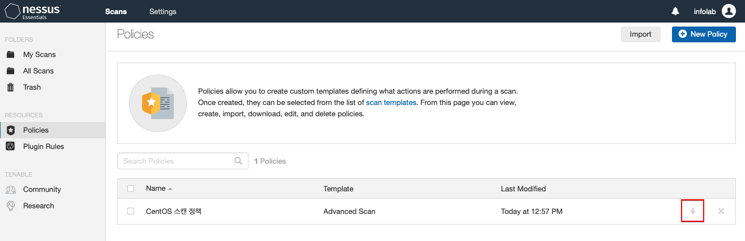Click the magnifier icon in policy search
The image size is (745, 241).
[238, 161]
